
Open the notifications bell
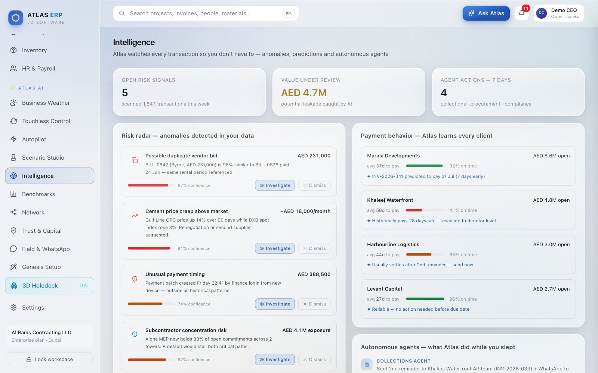point(521,13)
